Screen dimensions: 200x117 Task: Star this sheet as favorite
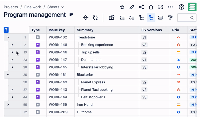[x=122, y=7]
